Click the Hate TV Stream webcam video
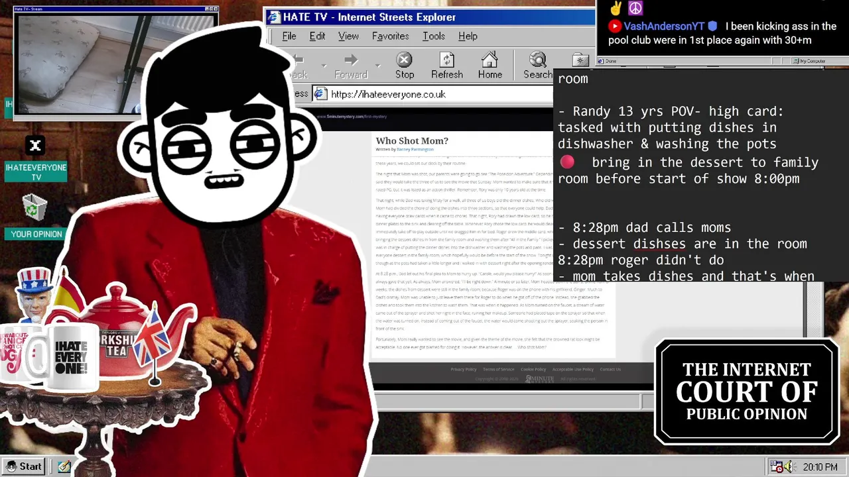Screen dimensions: 849x477 [117, 64]
